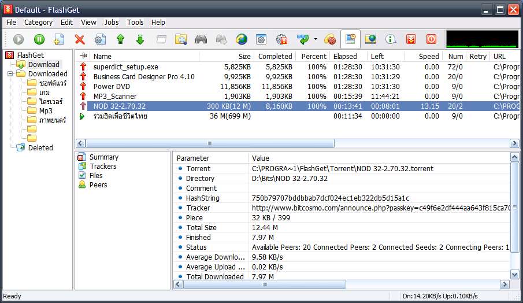Open job properties document-gear icon
This screenshot has width=523, height=303.
[100, 39]
